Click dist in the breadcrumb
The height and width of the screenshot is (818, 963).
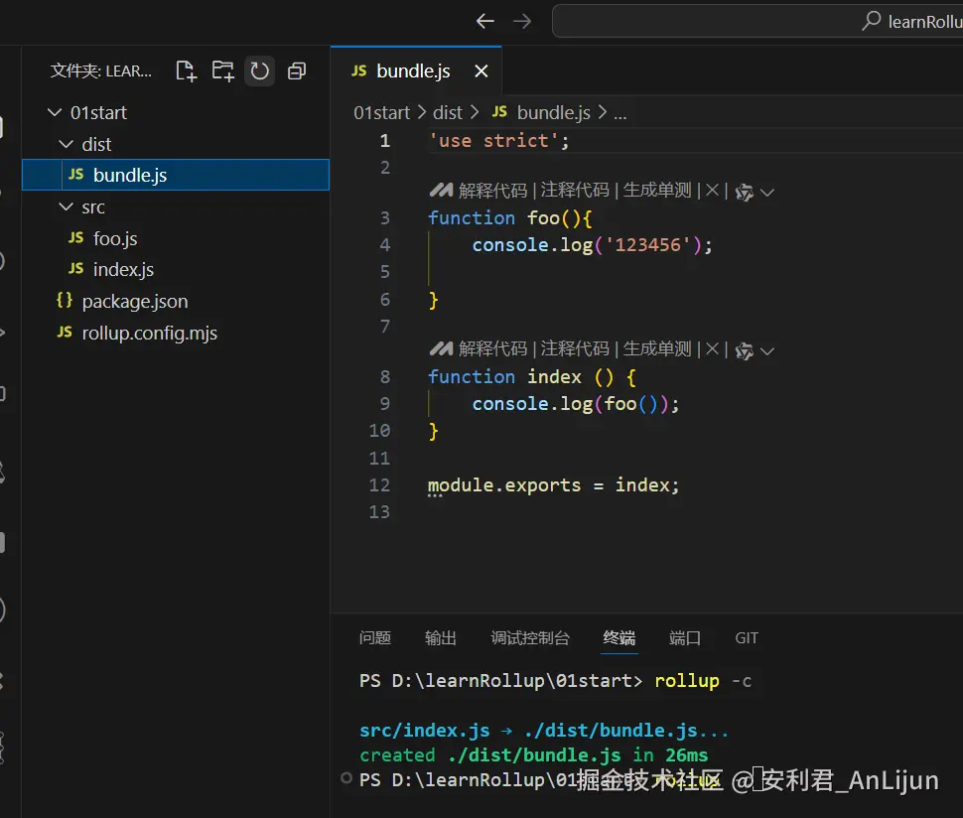point(447,113)
